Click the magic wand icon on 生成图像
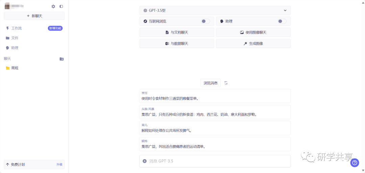Image resolution: width=365 pixels, height=173 pixels. [x=245, y=44]
